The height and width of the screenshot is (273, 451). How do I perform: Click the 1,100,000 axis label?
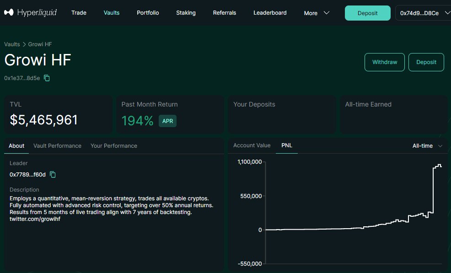pyautogui.click(x=250, y=162)
